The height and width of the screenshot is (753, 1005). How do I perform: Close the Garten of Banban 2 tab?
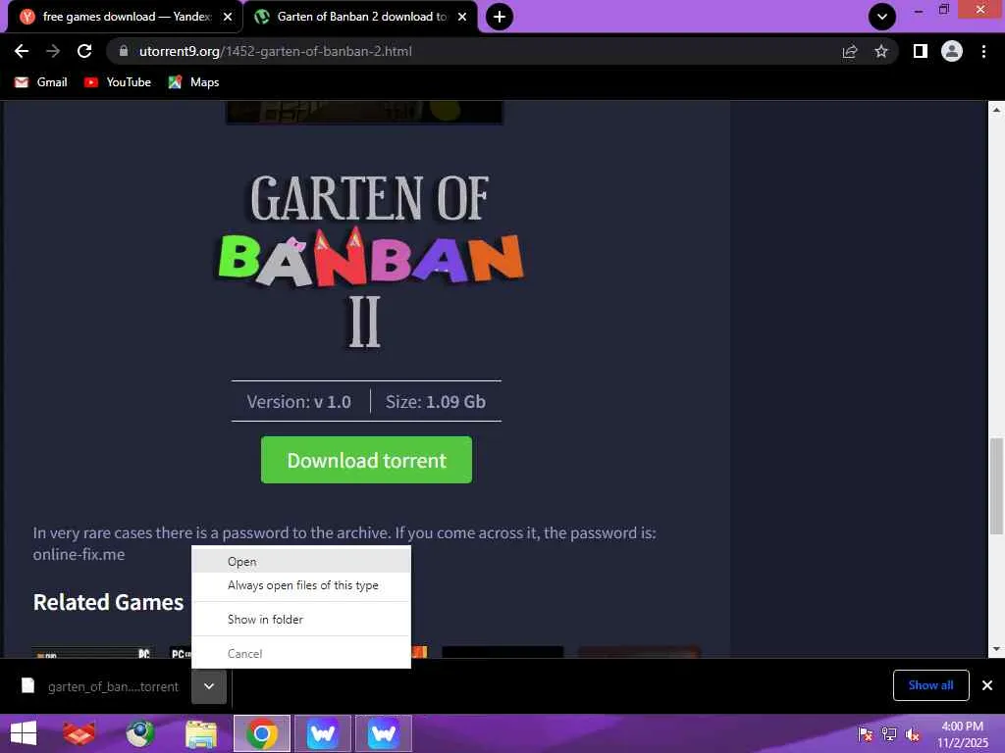[x=462, y=17]
